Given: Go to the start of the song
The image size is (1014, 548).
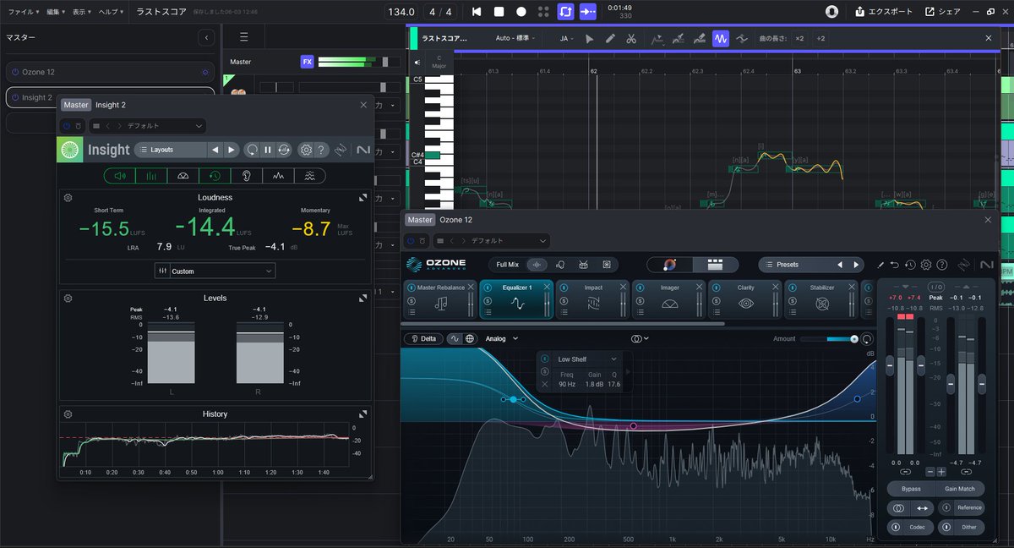Looking at the screenshot, I should [x=477, y=12].
